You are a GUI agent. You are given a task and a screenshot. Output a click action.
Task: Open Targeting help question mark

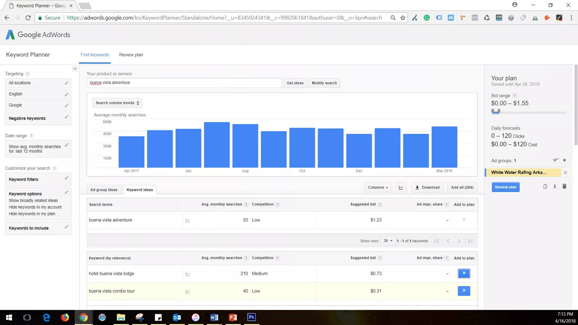click(27, 74)
